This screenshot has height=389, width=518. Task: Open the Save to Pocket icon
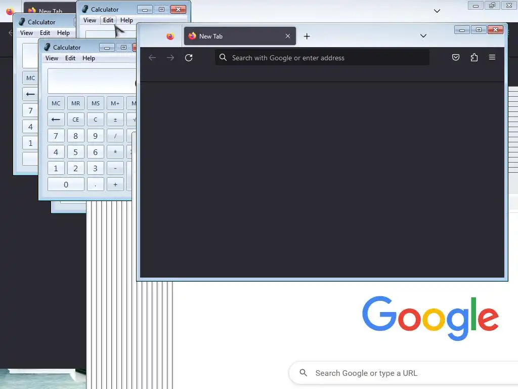pyautogui.click(x=456, y=57)
